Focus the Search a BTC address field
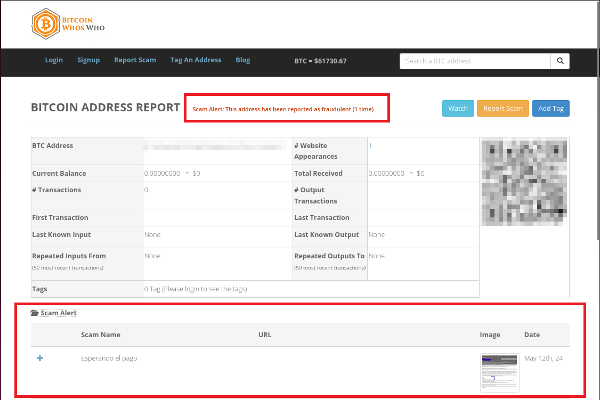Viewport: 600px width, 400px height. point(475,61)
